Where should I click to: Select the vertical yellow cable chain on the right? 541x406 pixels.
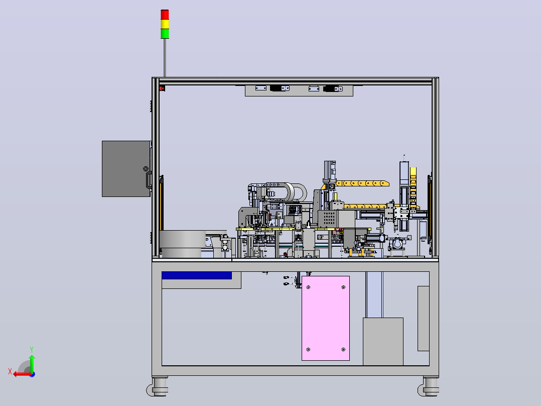pyautogui.click(x=414, y=187)
